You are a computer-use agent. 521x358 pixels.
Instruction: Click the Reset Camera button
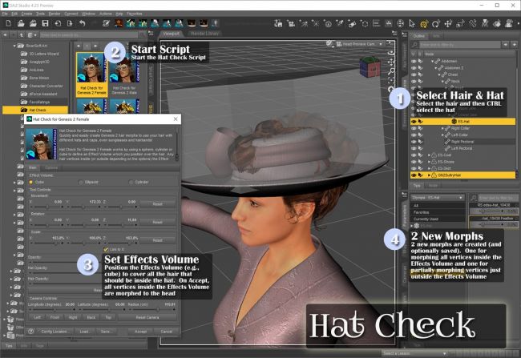click(x=147, y=317)
